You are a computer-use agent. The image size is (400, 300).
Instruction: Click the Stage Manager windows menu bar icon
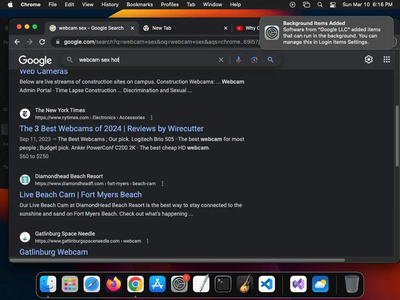pos(306,5)
